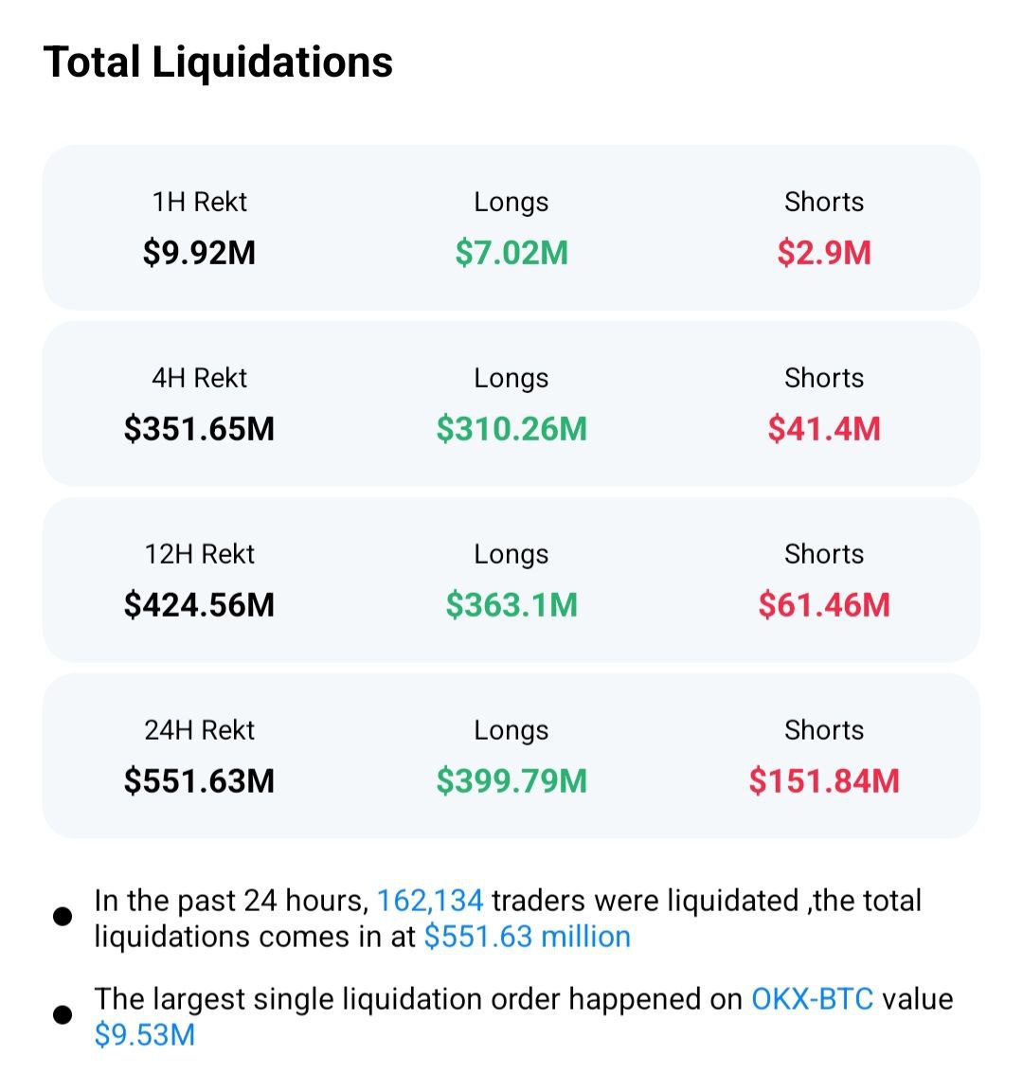Click the $424.56M 12H total value
Image resolution: width=1023 pixels, height=1074 pixels.
(x=199, y=605)
